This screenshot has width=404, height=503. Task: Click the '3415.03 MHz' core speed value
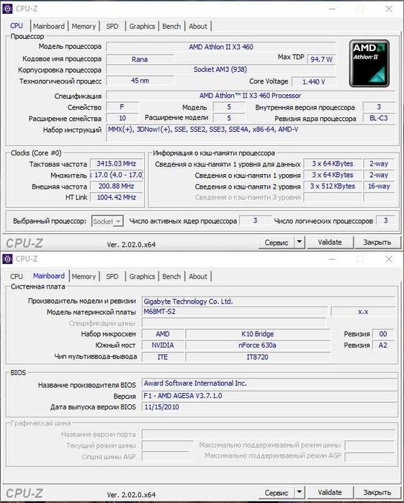tap(116, 163)
